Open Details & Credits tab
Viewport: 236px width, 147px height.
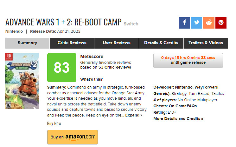coord(161,43)
